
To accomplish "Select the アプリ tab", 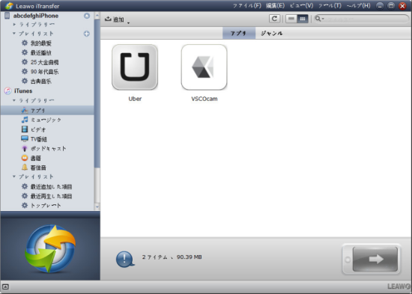I will pyautogui.click(x=238, y=34).
